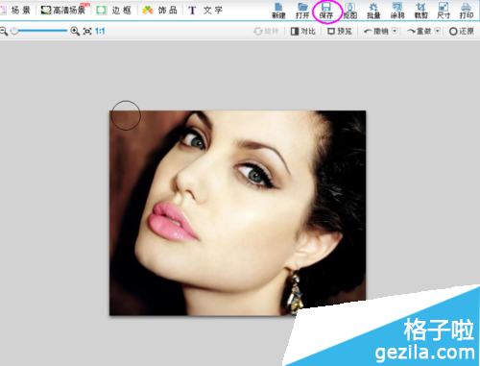The image size is (480, 366).
Task: Open the 饰品 accessories tab
Action: 159,11
